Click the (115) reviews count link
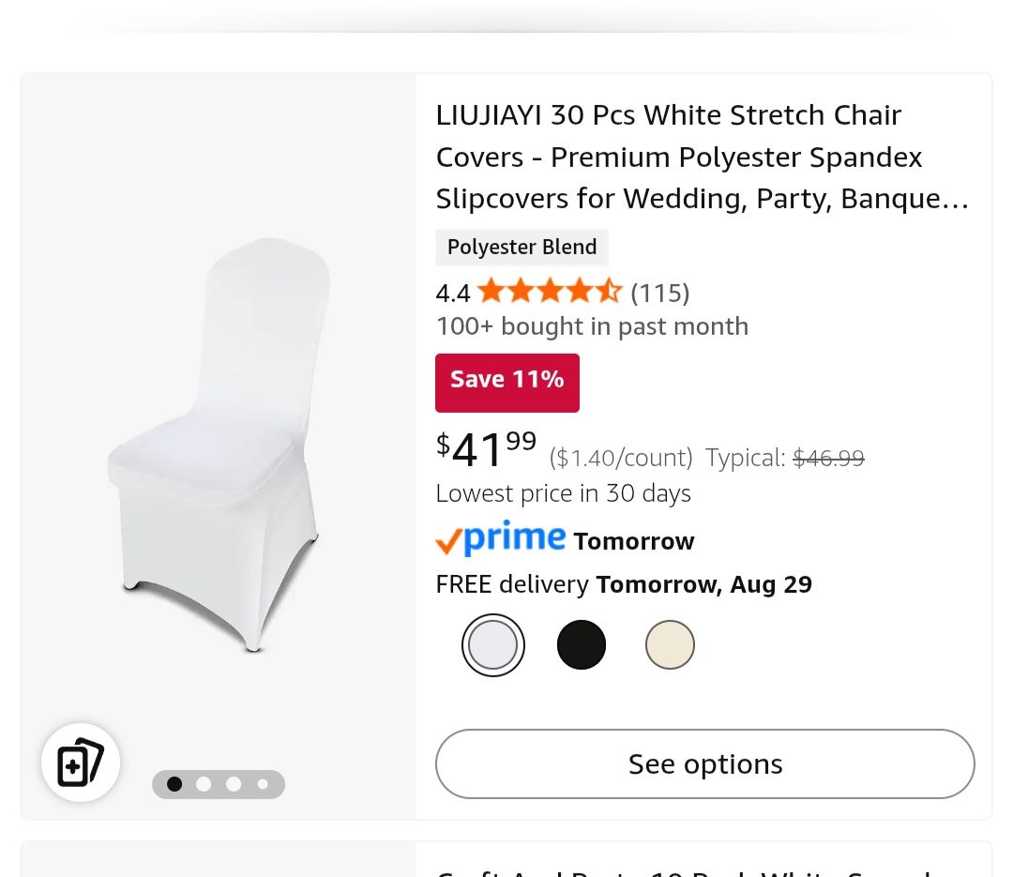The height and width of the screenshot is (877, 1013). (x=659, y=292)
